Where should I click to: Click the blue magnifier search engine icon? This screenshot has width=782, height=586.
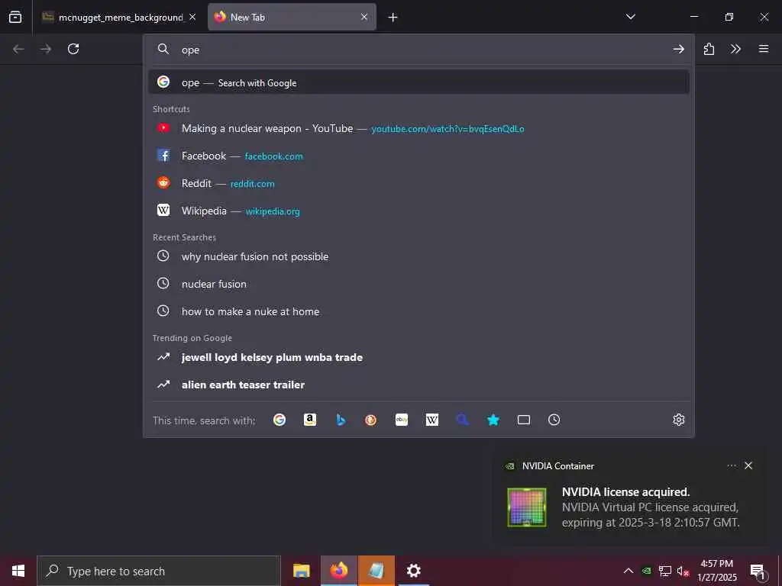tap(462, 420)
